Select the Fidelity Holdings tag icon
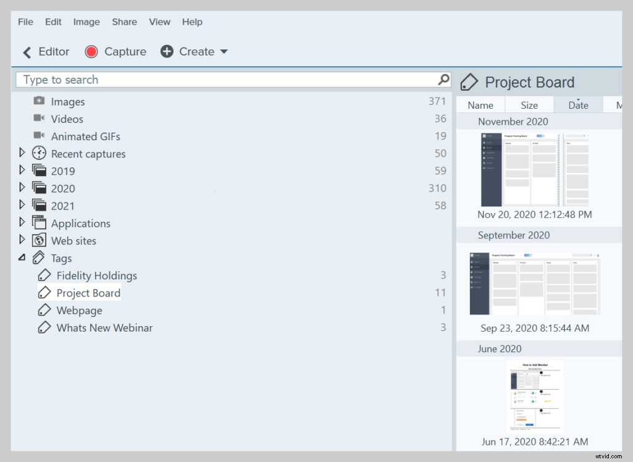 pyautogui.click(x=44, y=275)
